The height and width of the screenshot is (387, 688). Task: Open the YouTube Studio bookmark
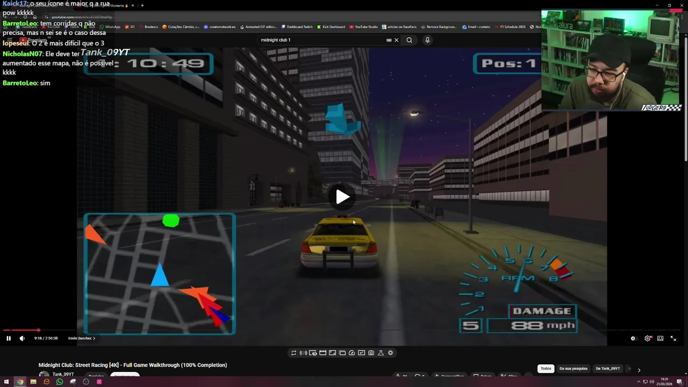[363, 27]
